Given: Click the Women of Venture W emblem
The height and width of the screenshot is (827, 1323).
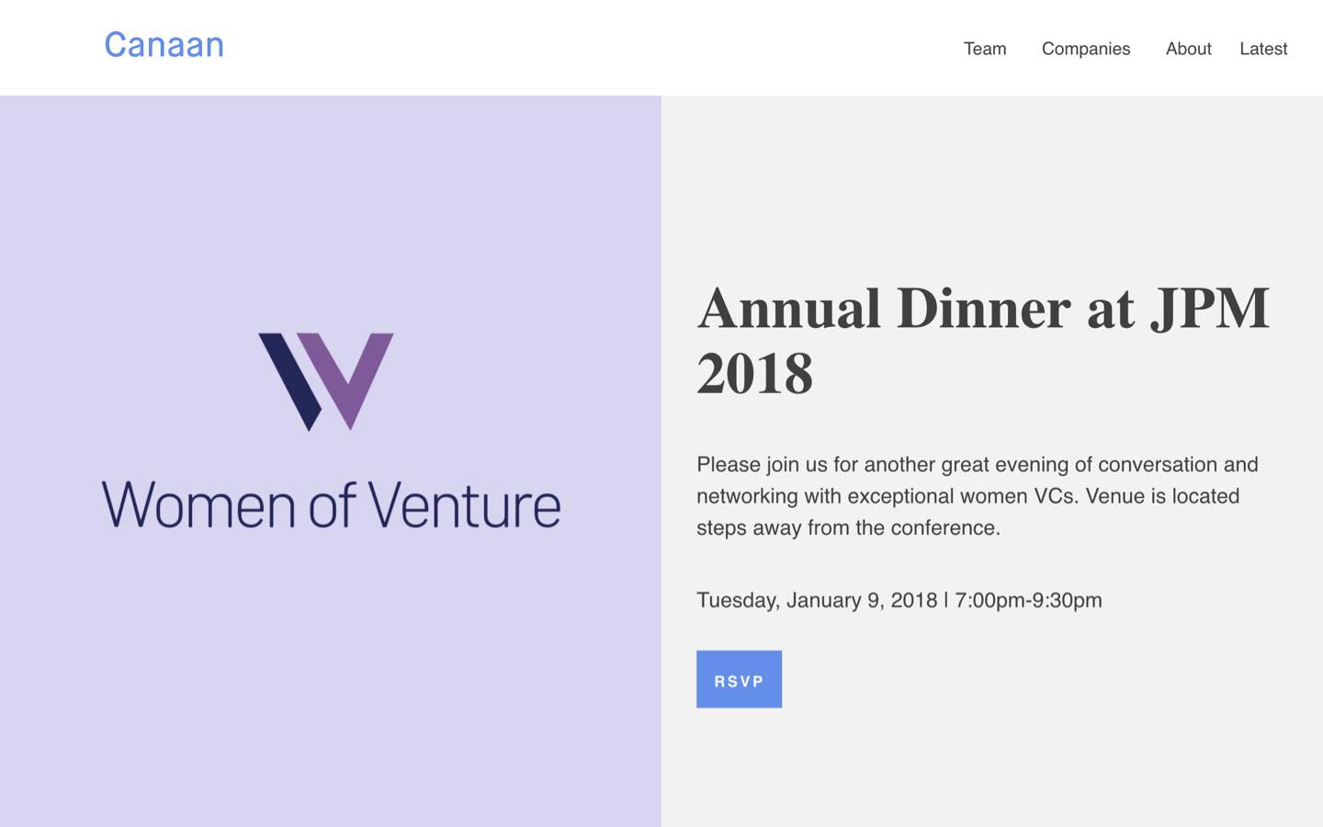Looking at the screenshot, I should 327,380.
